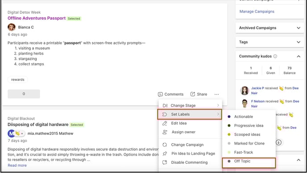
Task: Click the Set Labels tag icon
Action: pyautogui.click(x=165, y=114)
